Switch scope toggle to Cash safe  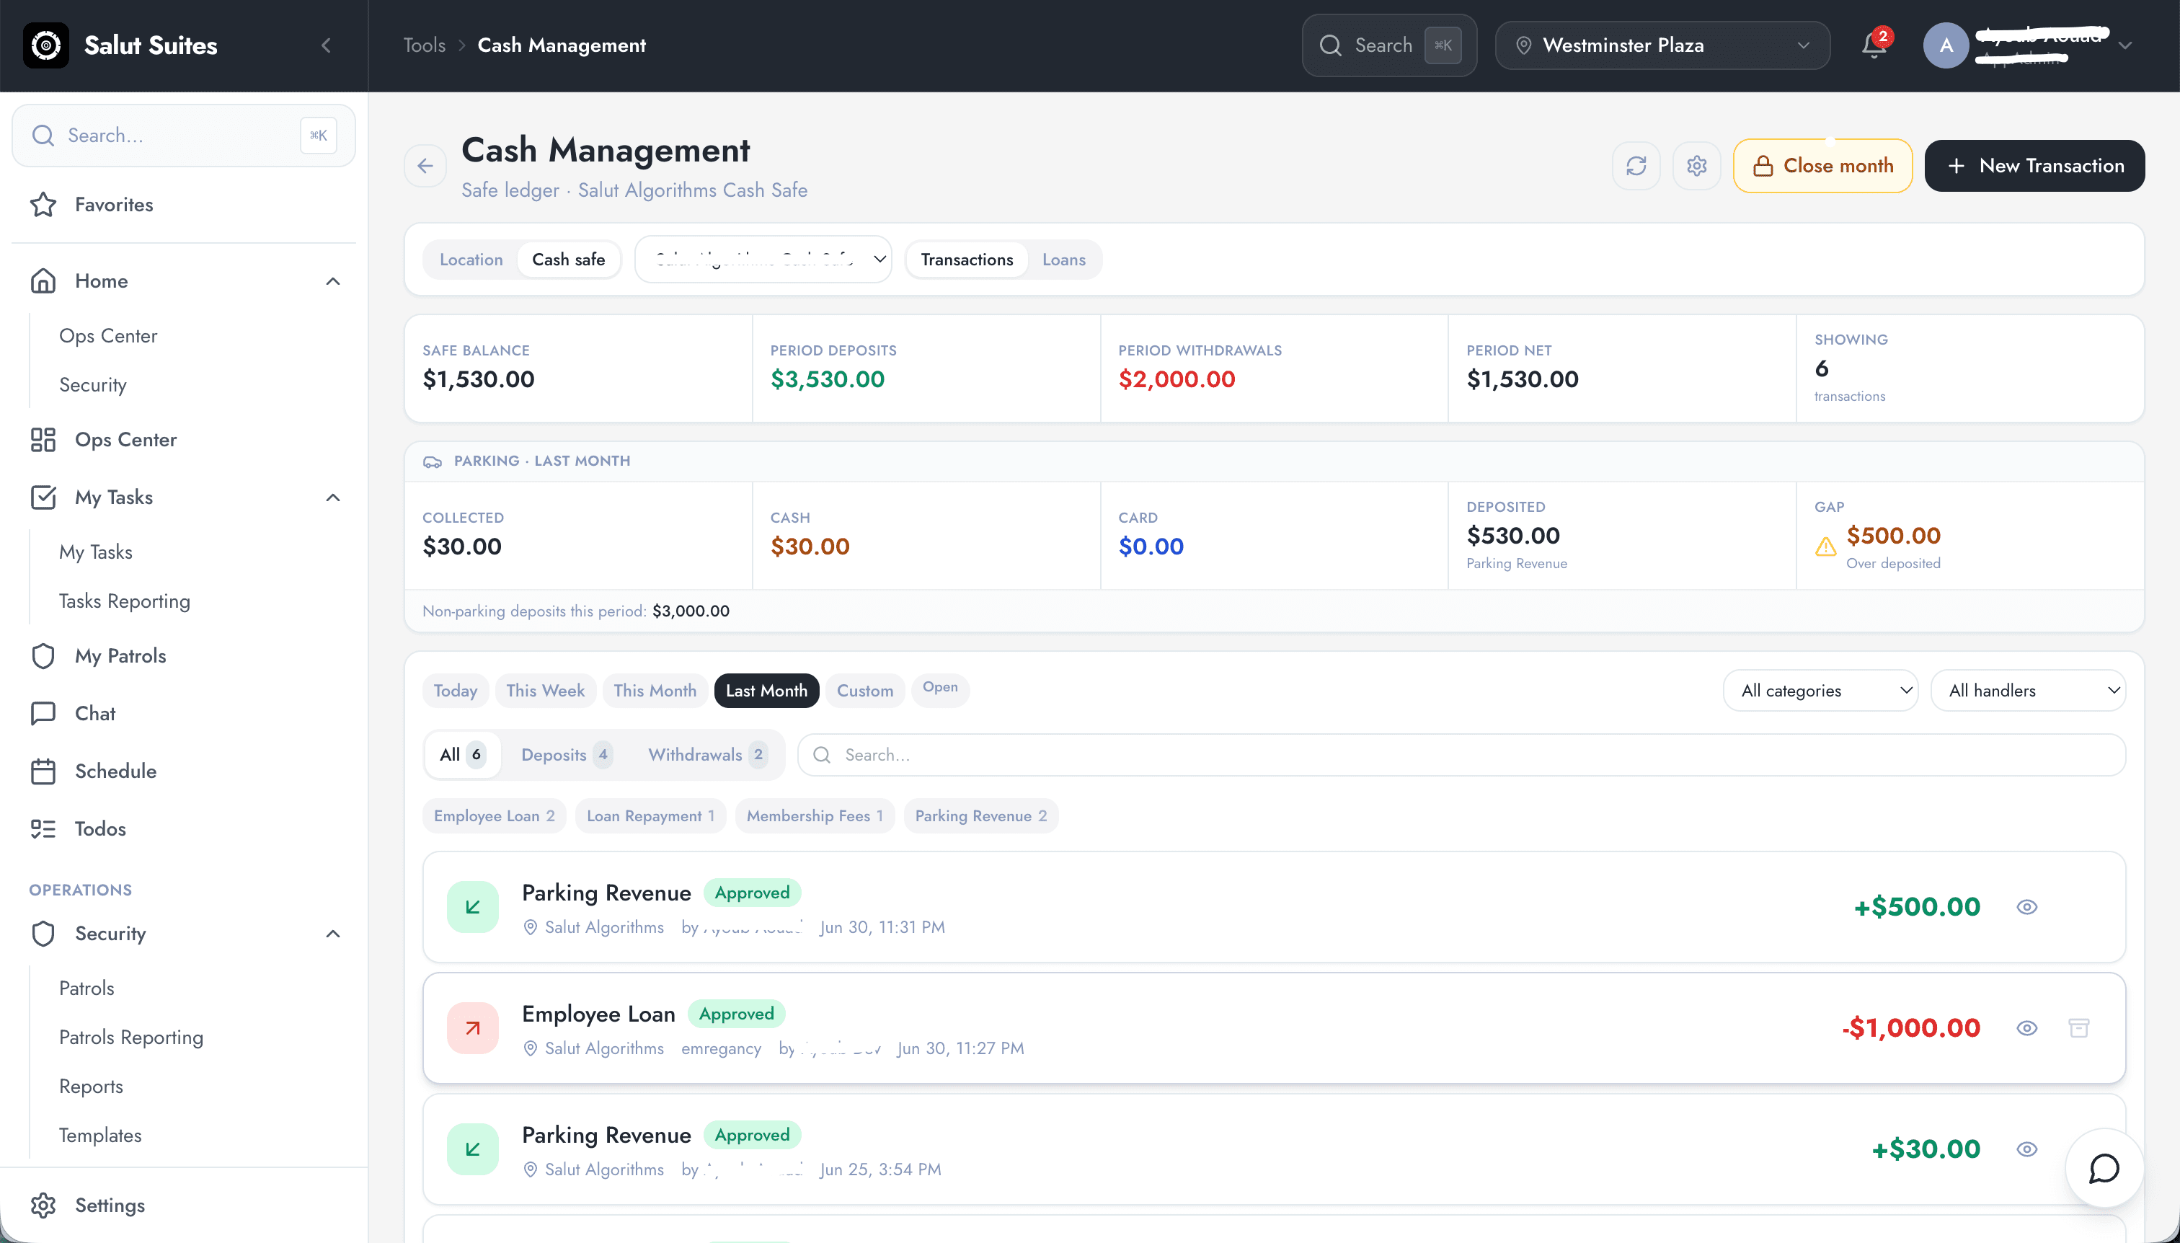pos(569,260)
